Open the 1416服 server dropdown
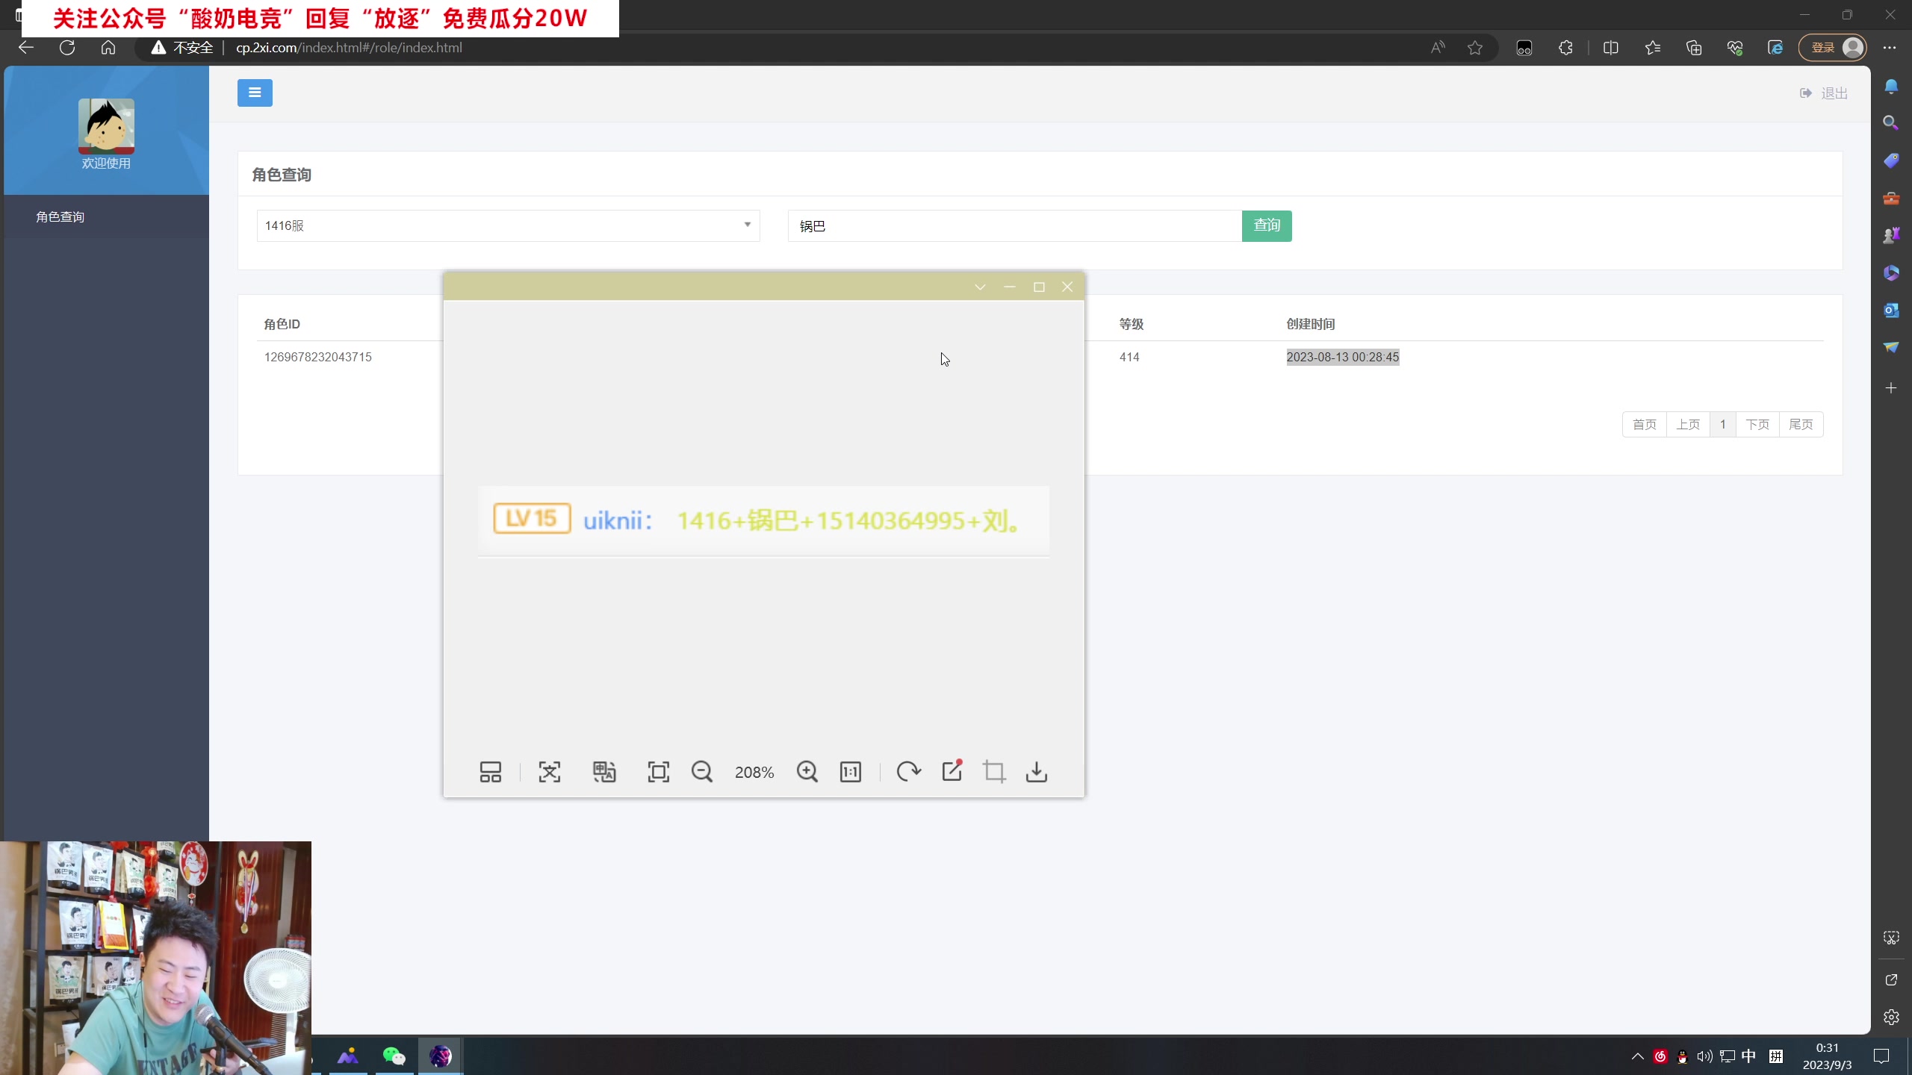This screenshot has width=1912, height=1075. pos(745,225)
